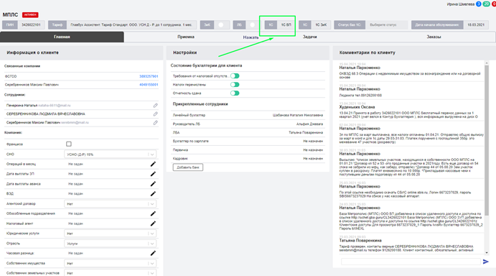The width and height of the screenshot is (496, 276).
Task: Click paperclip icon next to Серебренников Максим Павлович employee
Action: 155,123
